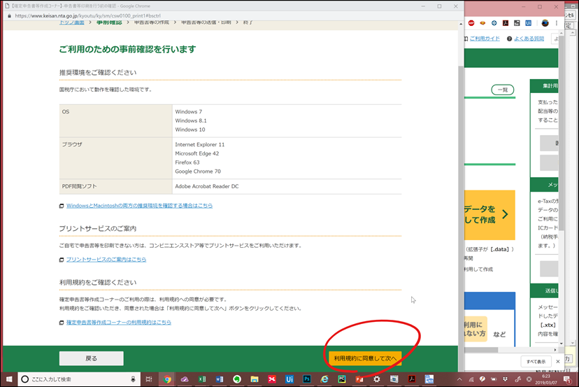Open the 確定申告書等作成コーナーの利用規約はこちら link

click(x=119, y=323)
